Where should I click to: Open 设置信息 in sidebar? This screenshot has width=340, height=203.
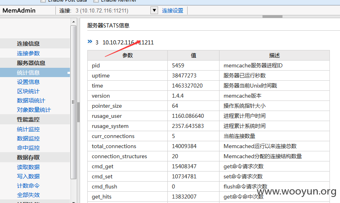pos(28,82)
